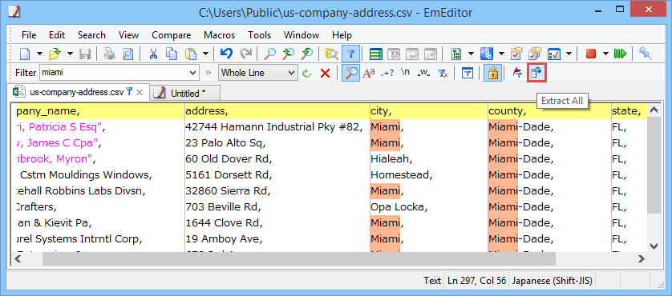Close the us-company-address.csv tab
The image size is (672, 296).
(140, 92)
